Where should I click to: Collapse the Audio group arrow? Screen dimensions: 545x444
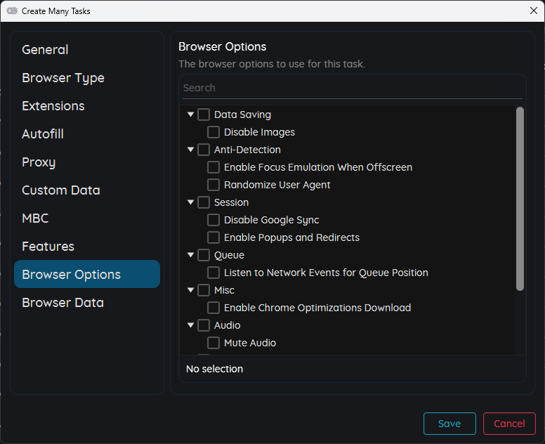[x=190, y=325]
